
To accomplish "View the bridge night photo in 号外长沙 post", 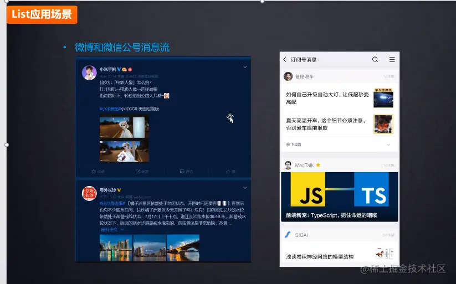I will pyautogui.click(x=183, y=247).
